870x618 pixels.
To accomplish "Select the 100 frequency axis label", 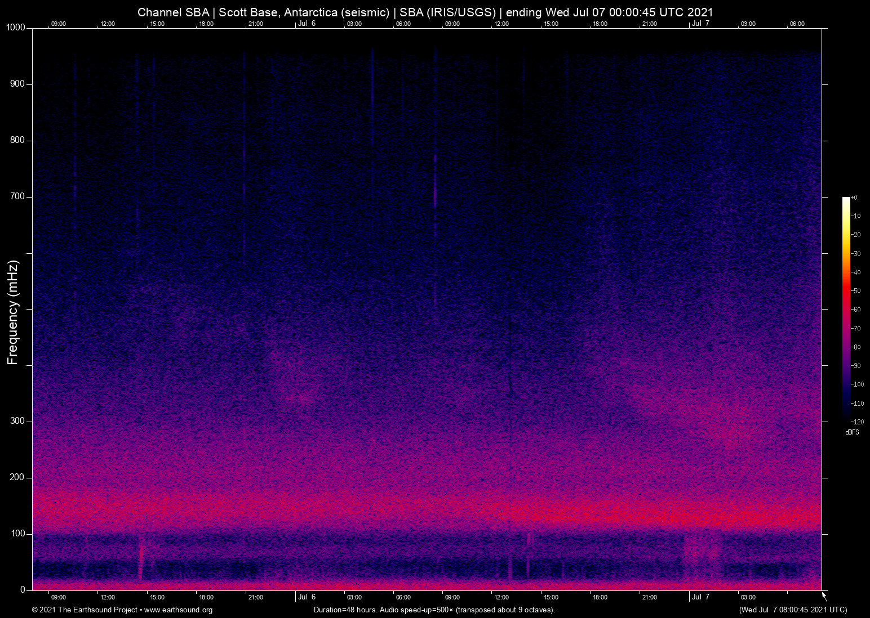I will [x=17, y=534].
